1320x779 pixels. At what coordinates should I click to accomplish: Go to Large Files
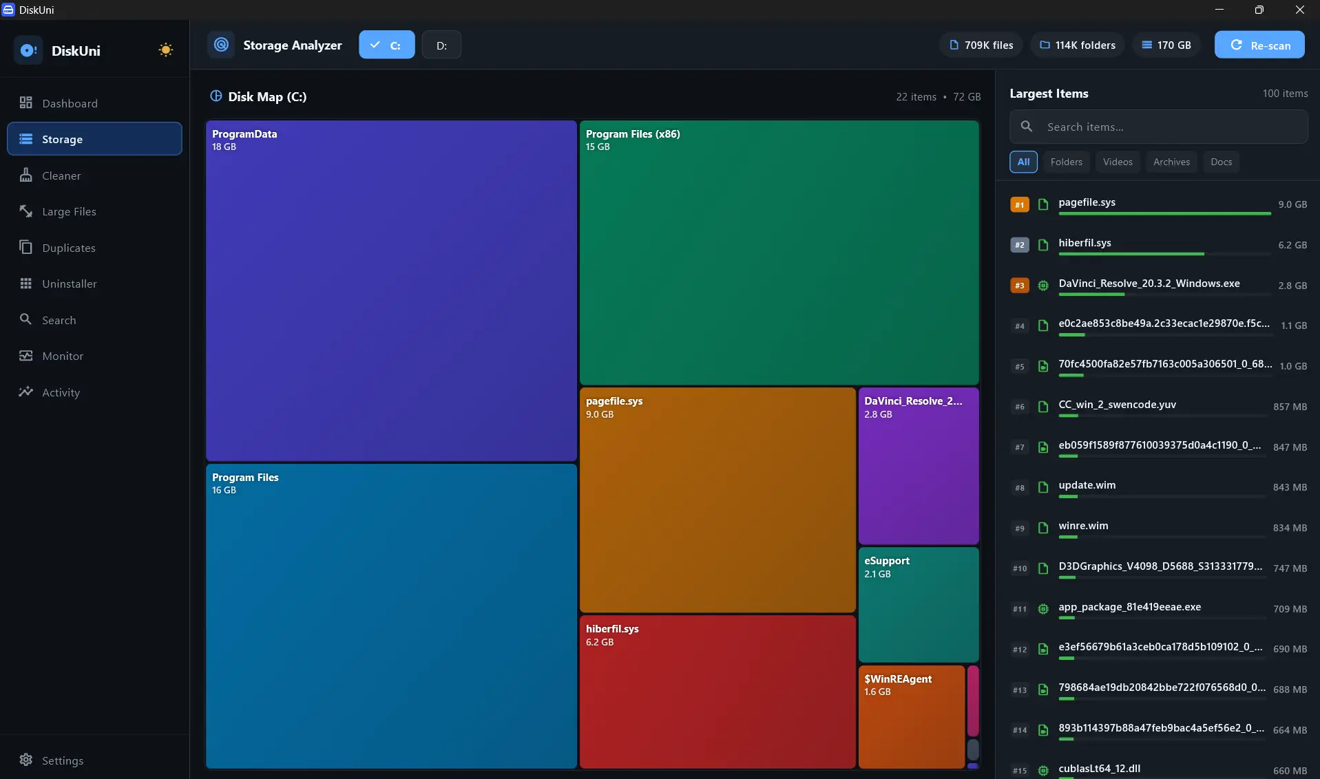point(94,211)
